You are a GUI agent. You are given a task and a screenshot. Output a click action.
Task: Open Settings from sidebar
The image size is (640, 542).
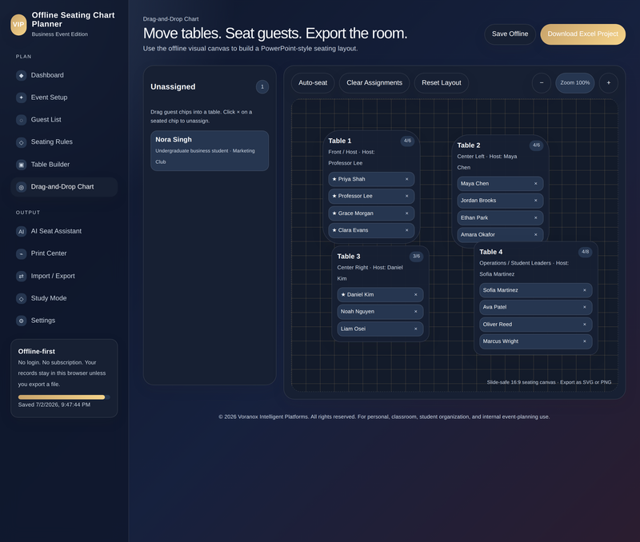(64, 321)
